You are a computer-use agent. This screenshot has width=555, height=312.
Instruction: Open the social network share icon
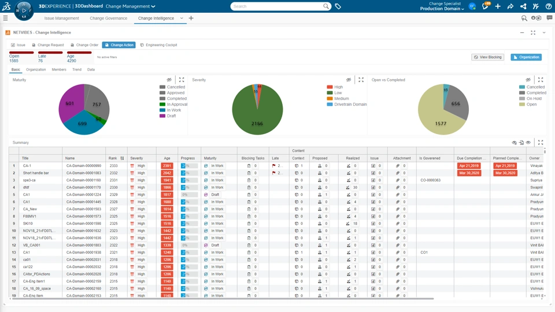pyautogui.click(x=523, y=6)
